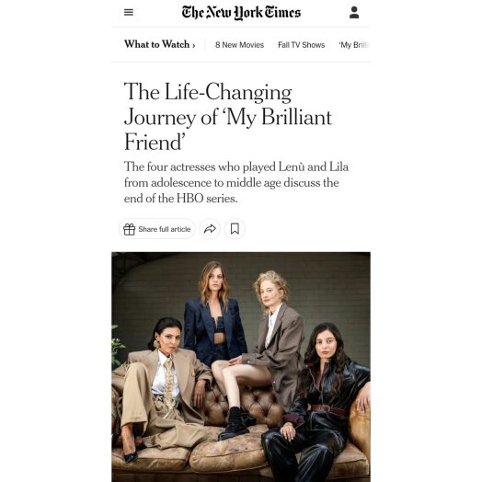Open the hamburger navigation menu
This screenshot has width=482, height=482.
(x=129, y=12)
